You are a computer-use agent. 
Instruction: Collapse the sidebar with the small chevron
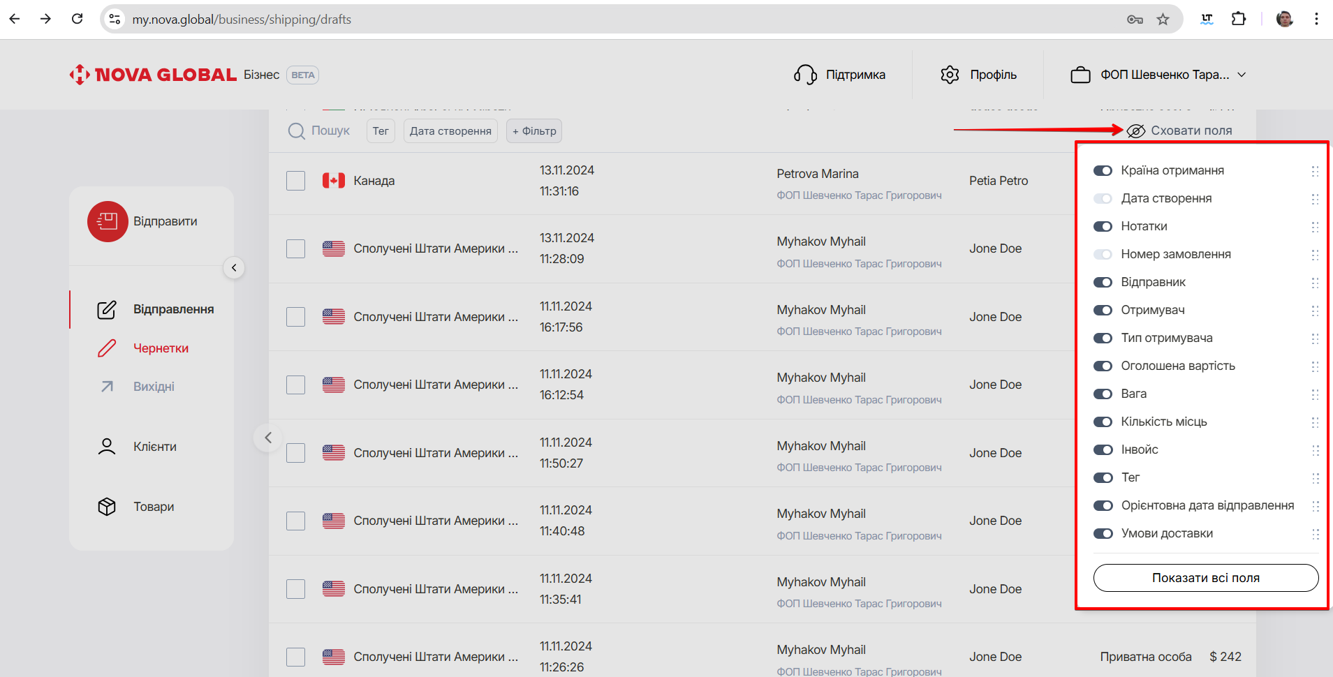tap(234, 268)
